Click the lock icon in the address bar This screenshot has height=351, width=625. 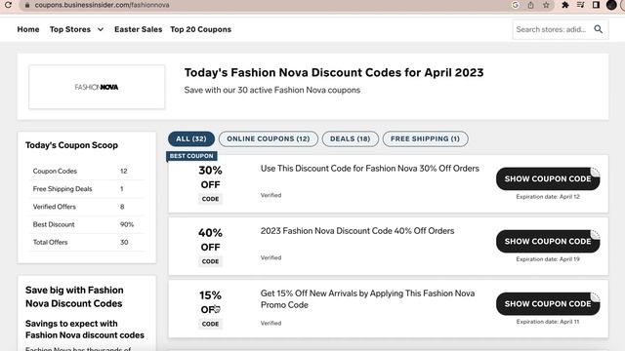pos(27,5)
